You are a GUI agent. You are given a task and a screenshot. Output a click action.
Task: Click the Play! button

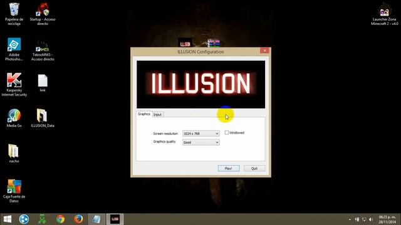click(x=229, y=168)
